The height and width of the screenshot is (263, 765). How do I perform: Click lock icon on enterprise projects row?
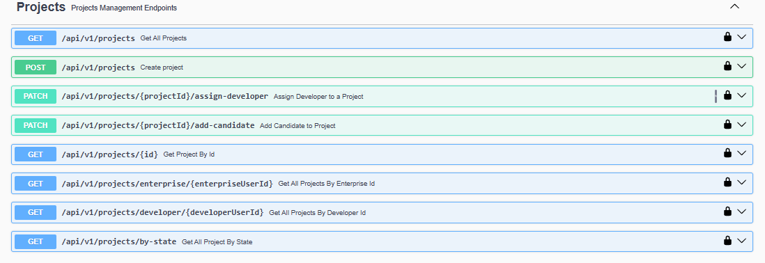click(727, 182)
